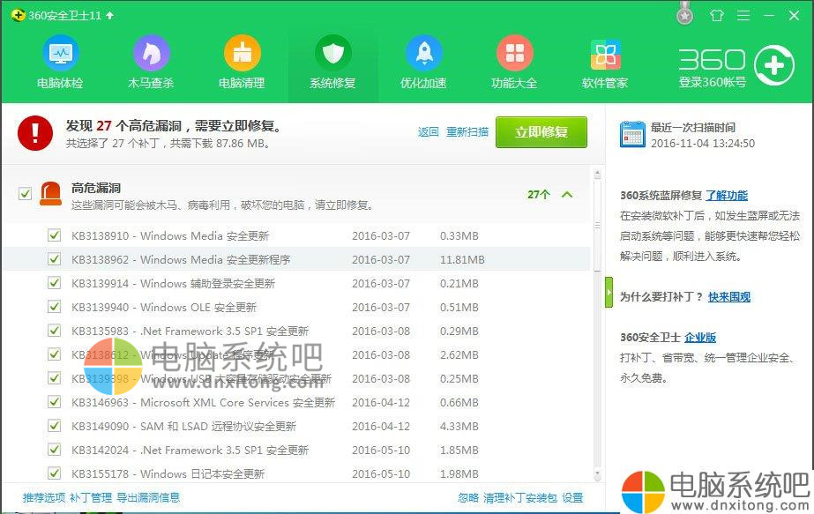Uncheck the 2.62MB patch checkbox
Image resolution: width=814 pixels, height=514 pixels.
pyautogui.click(x=54, y=354)
